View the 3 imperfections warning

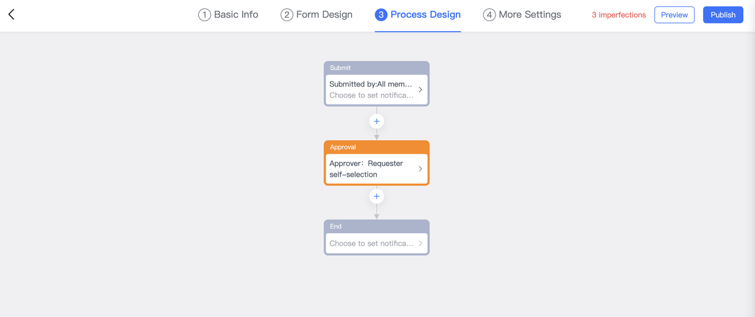click(619, 15)
